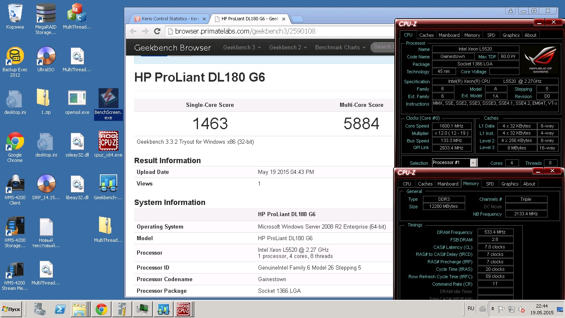This screenshot has width=565, height=318.
Task: Open iVMS-4200 Storage shortcut
Action: pos(15,232)
